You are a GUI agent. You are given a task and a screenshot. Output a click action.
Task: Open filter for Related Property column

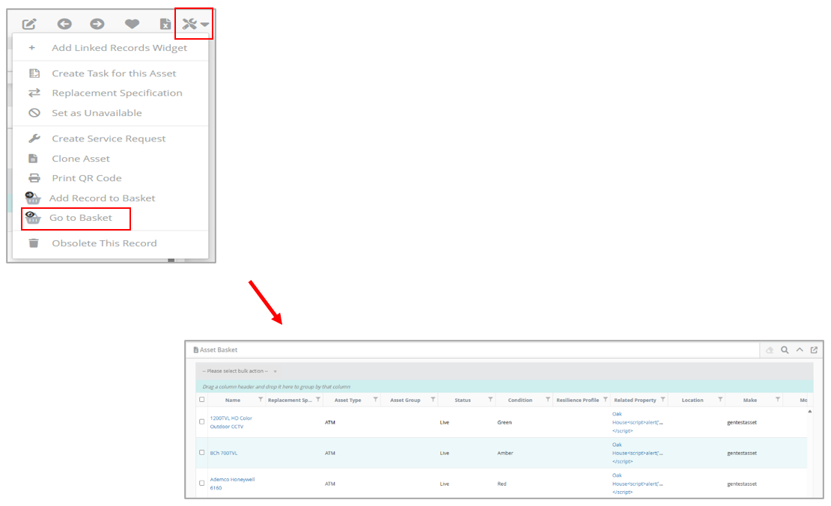coord(663,400)
